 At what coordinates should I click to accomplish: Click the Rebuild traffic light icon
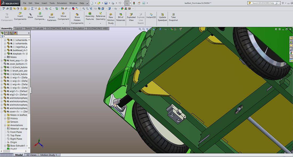coord(134,3)
